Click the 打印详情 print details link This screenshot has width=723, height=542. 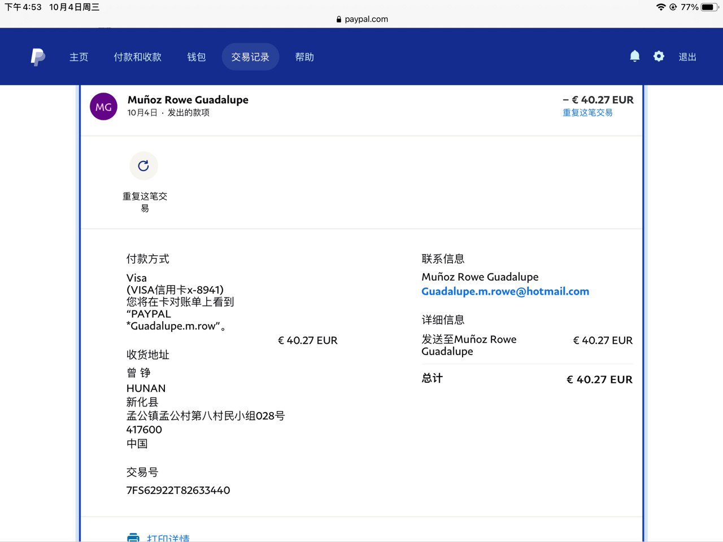click(168, 538)
